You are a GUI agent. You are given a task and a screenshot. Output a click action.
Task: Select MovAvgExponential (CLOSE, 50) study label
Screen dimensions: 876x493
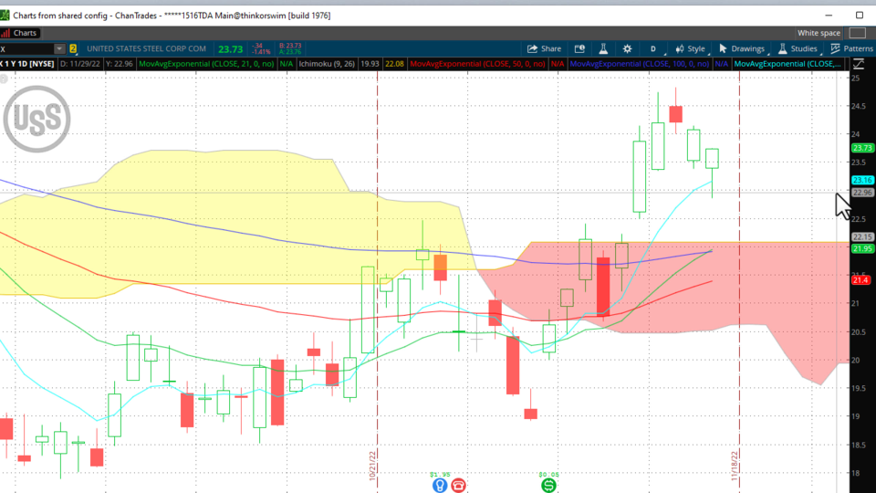pos(477,64)
